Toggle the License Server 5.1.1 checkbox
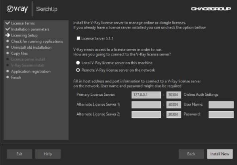The width and height of the screenshot is (237, 165). 78,38
